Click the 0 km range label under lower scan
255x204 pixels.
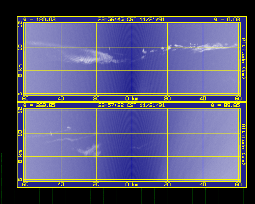tap(132, 184)
